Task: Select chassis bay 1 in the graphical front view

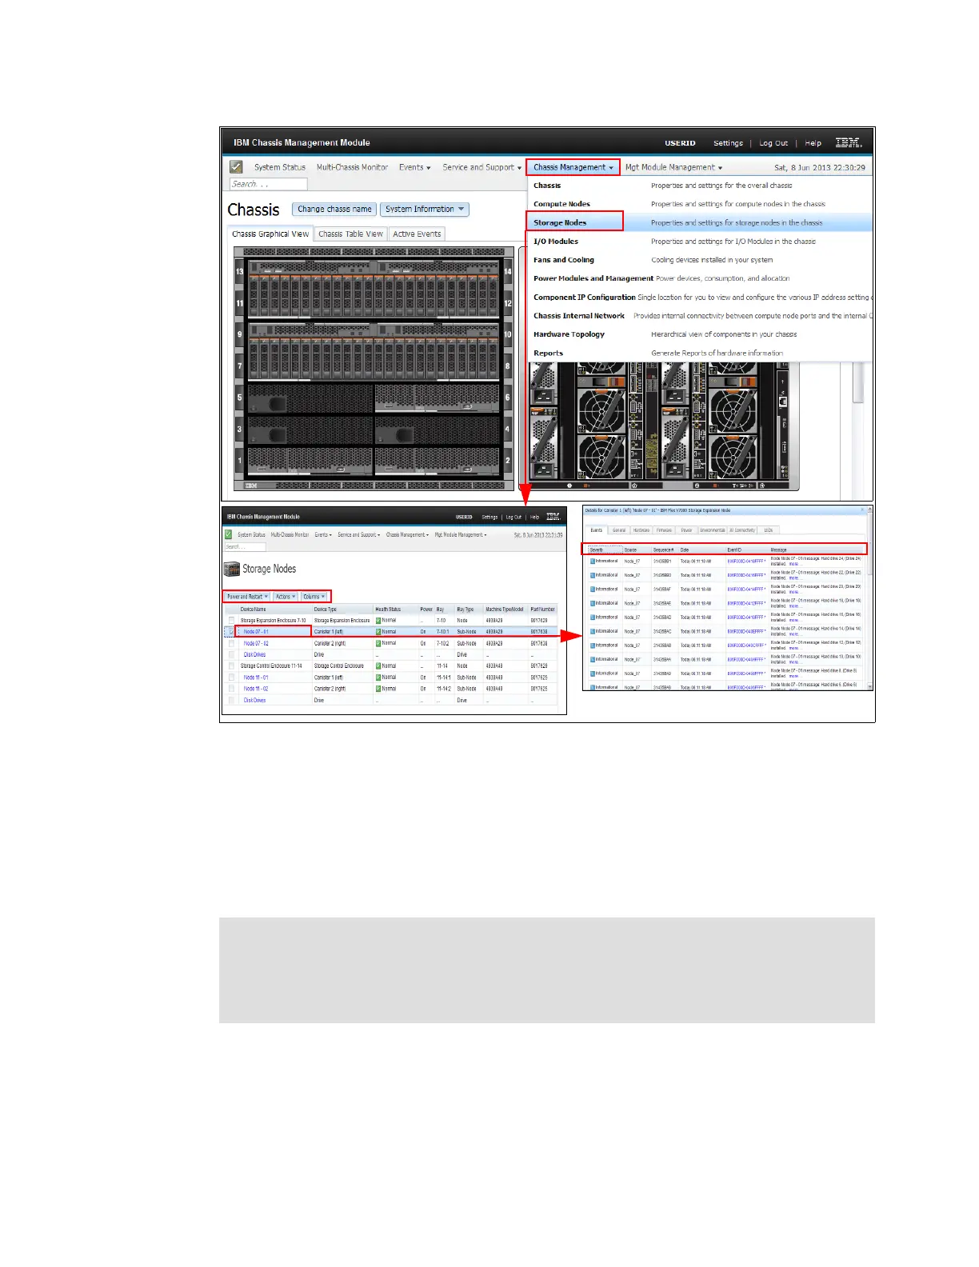Action: tap(310, 461)
